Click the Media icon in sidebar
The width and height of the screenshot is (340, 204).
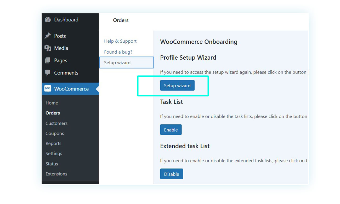click(x=48, y=48)
